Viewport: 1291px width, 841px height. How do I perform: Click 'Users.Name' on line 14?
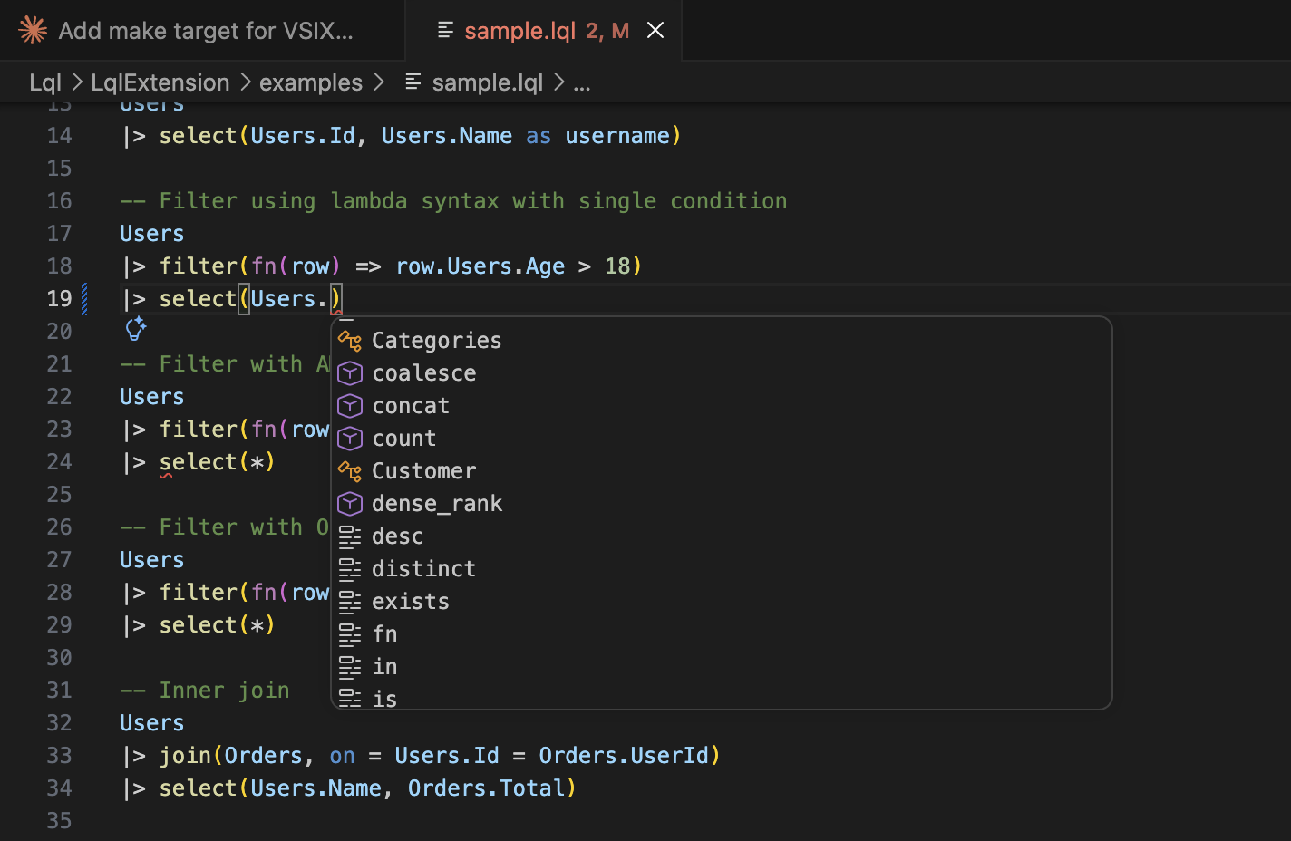(447, 136)
